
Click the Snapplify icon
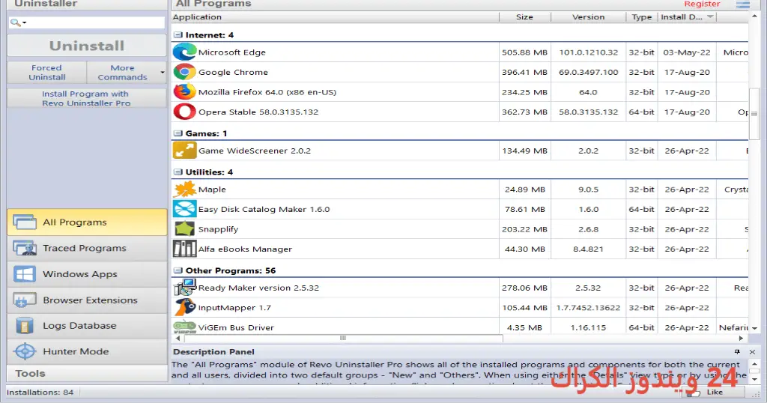(184, 229)
